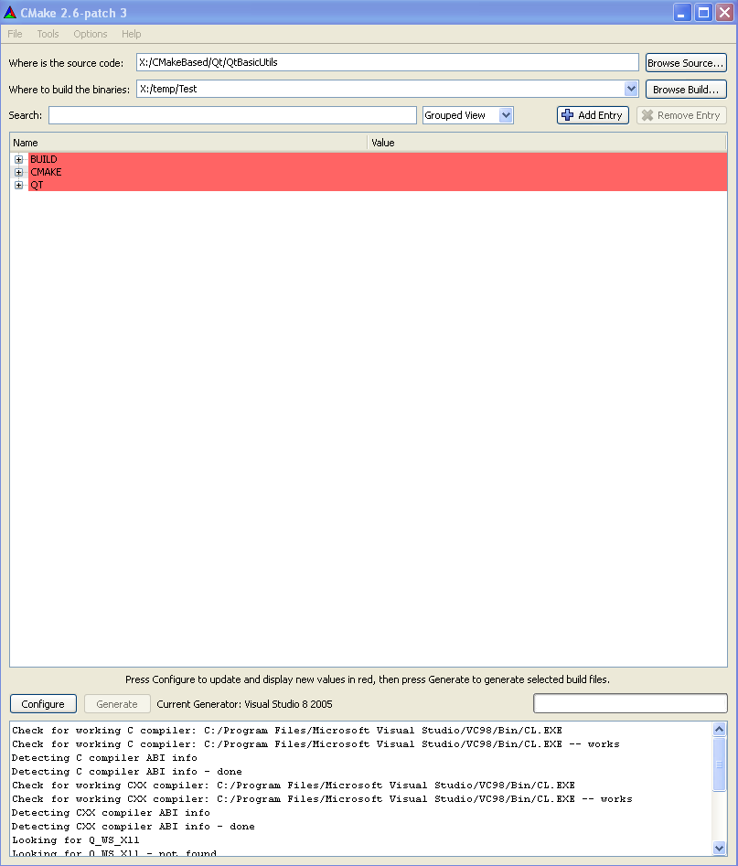738x866 pixels.
Task: Click the blue plus Add Entry icon
Action: [x=567, y=115]
